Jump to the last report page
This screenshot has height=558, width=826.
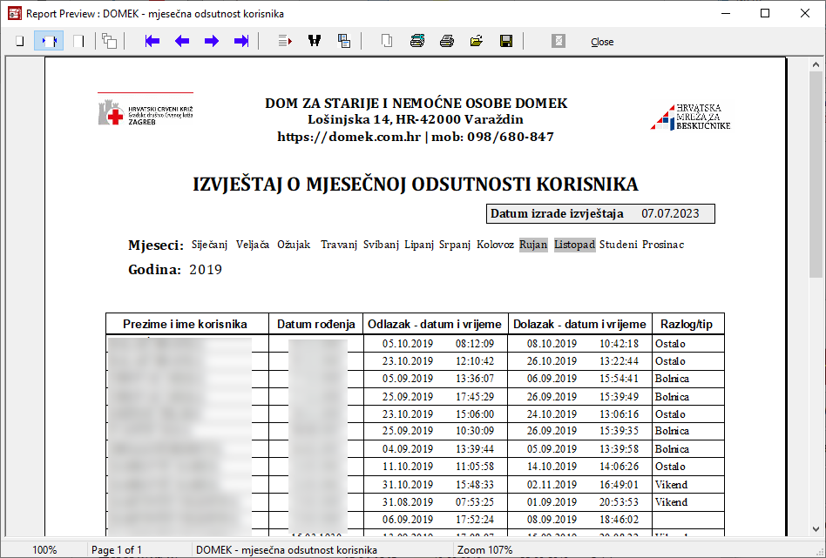click(x=241, y=41)
